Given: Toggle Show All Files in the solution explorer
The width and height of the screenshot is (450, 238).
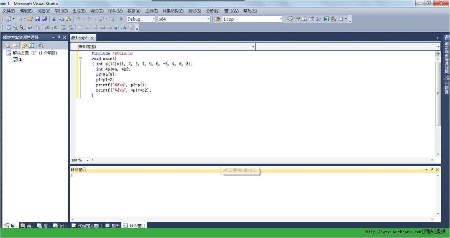Looking at the screenshot, I should 24,45.
